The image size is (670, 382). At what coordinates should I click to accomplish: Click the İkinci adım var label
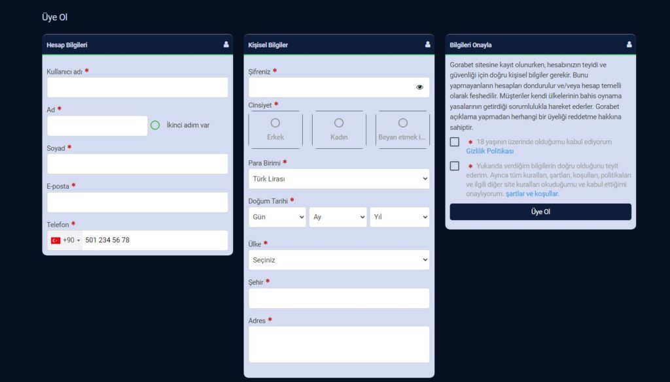tap(188, 125)
